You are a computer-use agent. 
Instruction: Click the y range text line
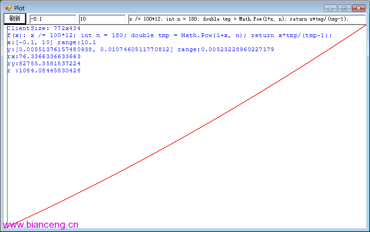(141, 50)
